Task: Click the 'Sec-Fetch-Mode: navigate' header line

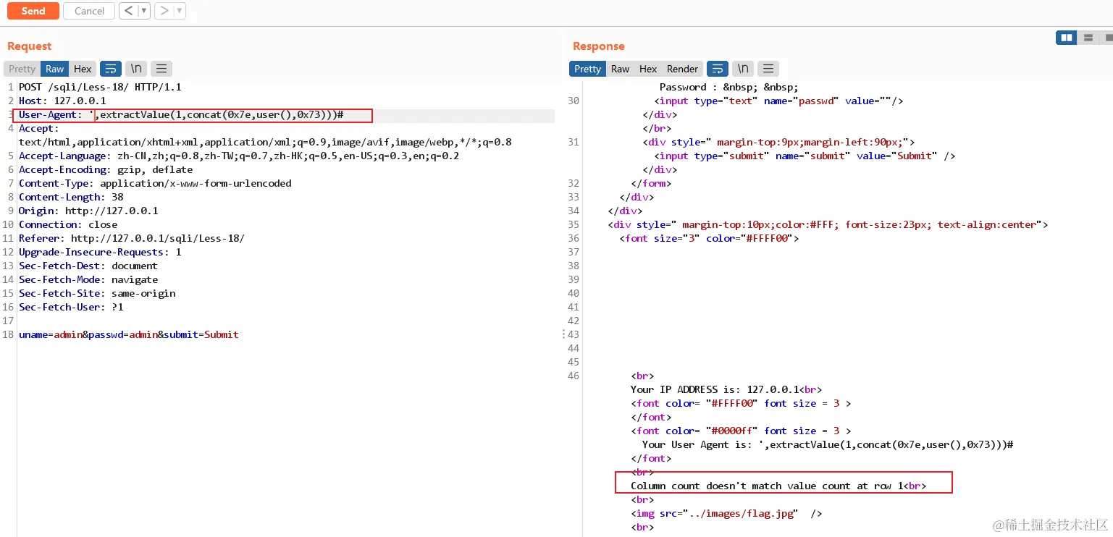Action: coord(88,279)
